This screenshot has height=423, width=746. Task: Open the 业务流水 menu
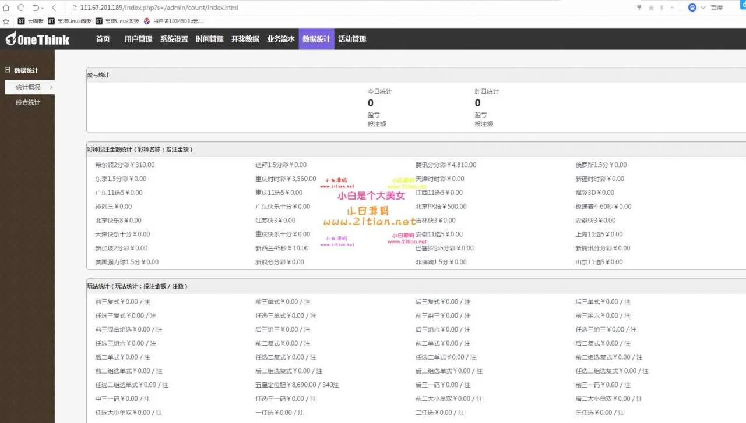coord(281,39)
